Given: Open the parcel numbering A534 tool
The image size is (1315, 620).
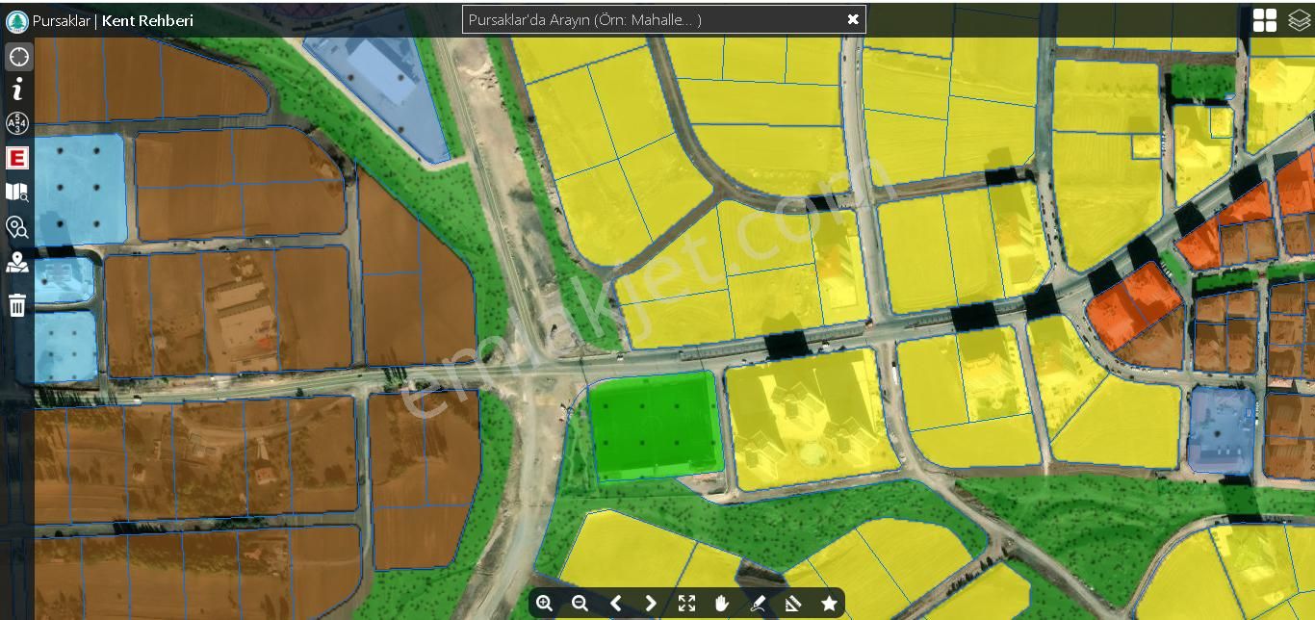Looking at the screenshot, I should click(17, 123).
